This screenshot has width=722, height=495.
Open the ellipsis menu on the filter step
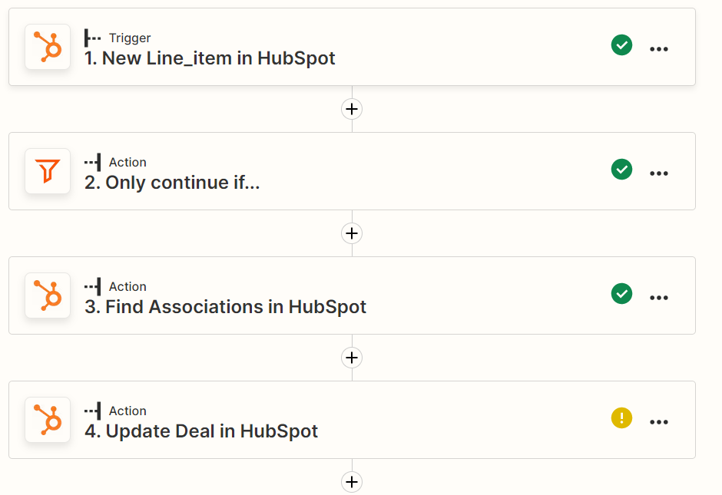coord(659,173)
